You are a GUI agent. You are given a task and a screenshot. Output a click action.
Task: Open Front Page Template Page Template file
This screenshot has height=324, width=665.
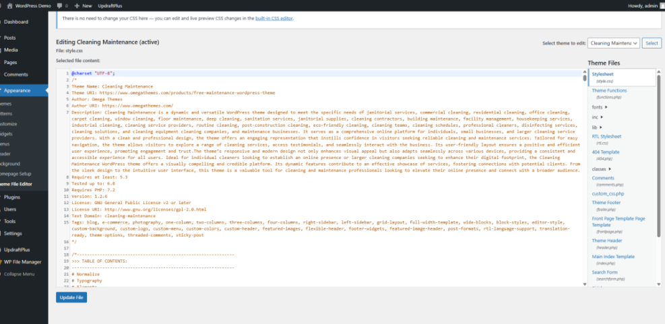tap(619, 225)
